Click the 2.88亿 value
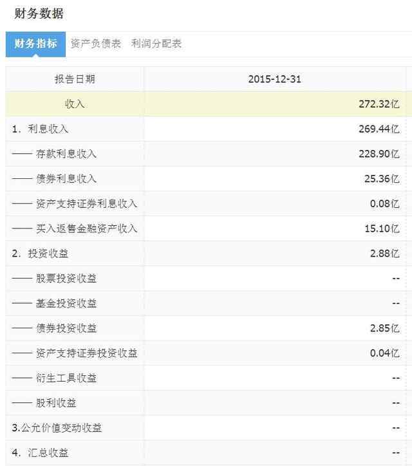412x466 pixels. coord(384,254)
